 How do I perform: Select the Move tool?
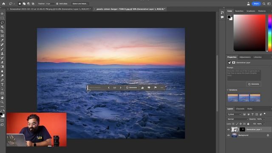point(2,14)
